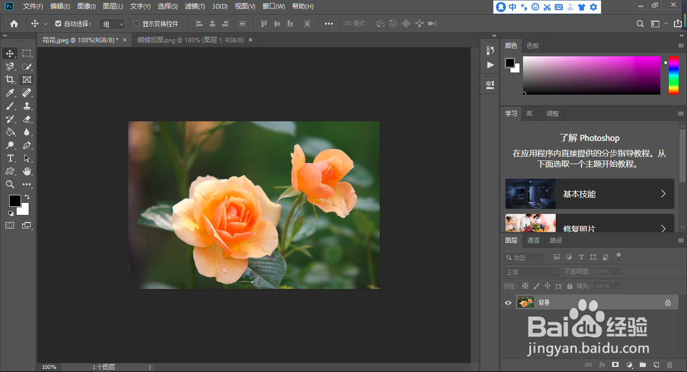Click the foreground color swatch in toolbar

click(15, 201)
